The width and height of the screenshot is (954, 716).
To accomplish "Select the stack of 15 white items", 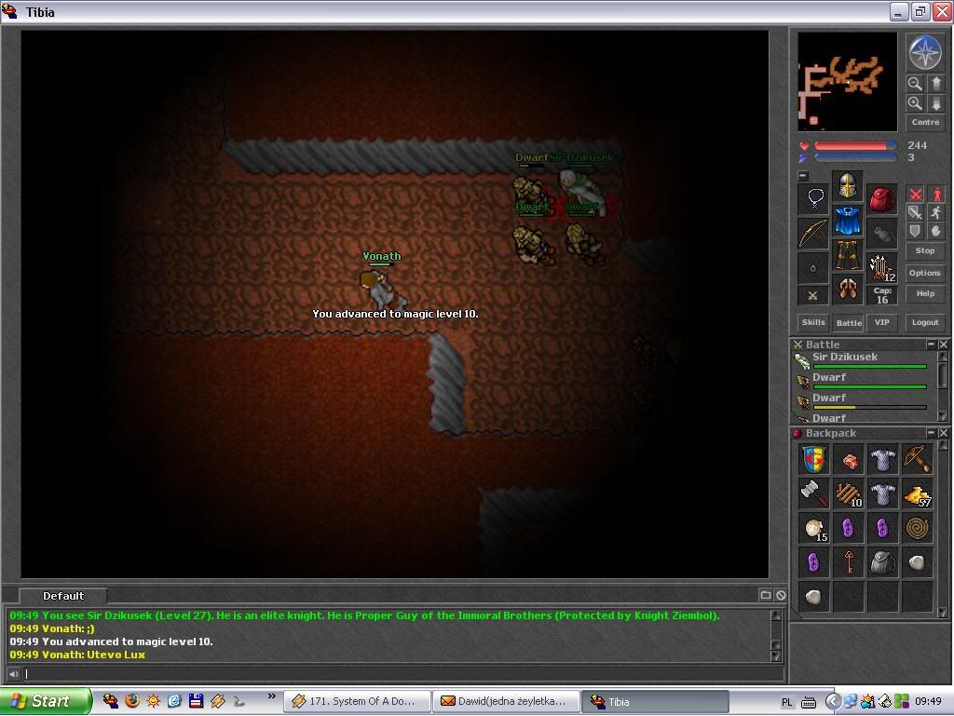I will (813, 528).
